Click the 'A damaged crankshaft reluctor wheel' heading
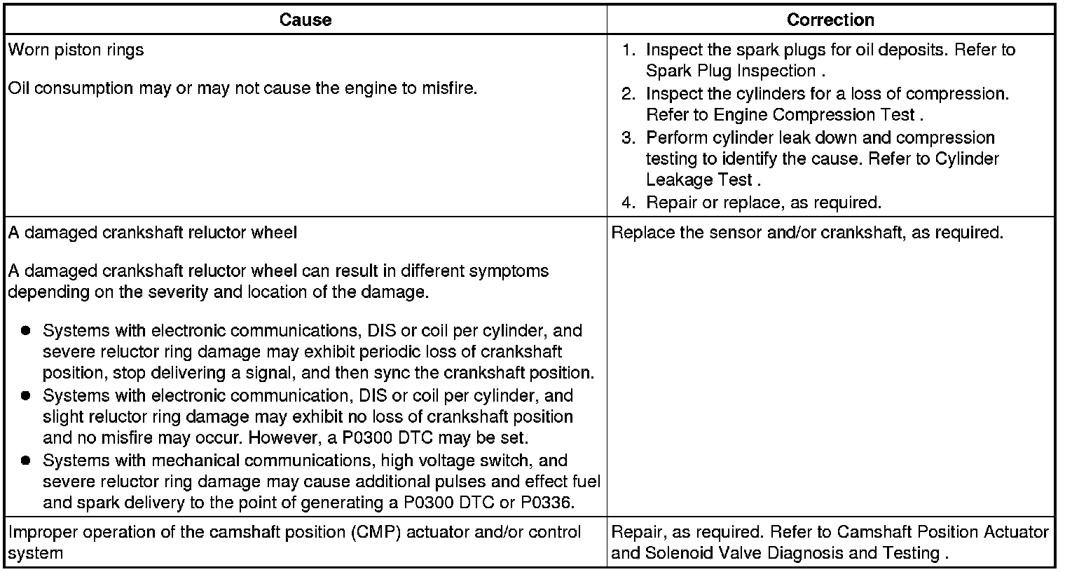The width and height of the screenshot is (1065, 572). point(152,233)
